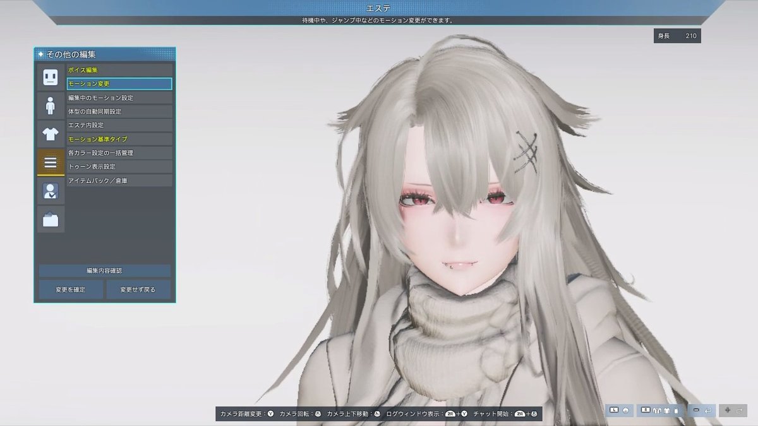The image size is (758, 426).
Task: Open エステ内設定
Action: (x=119, y=125)
